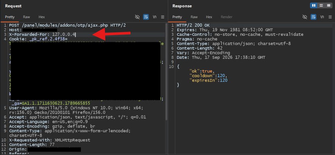
Task: Click the Vary: Accept-Encoding response header
Action: (203, 53)
